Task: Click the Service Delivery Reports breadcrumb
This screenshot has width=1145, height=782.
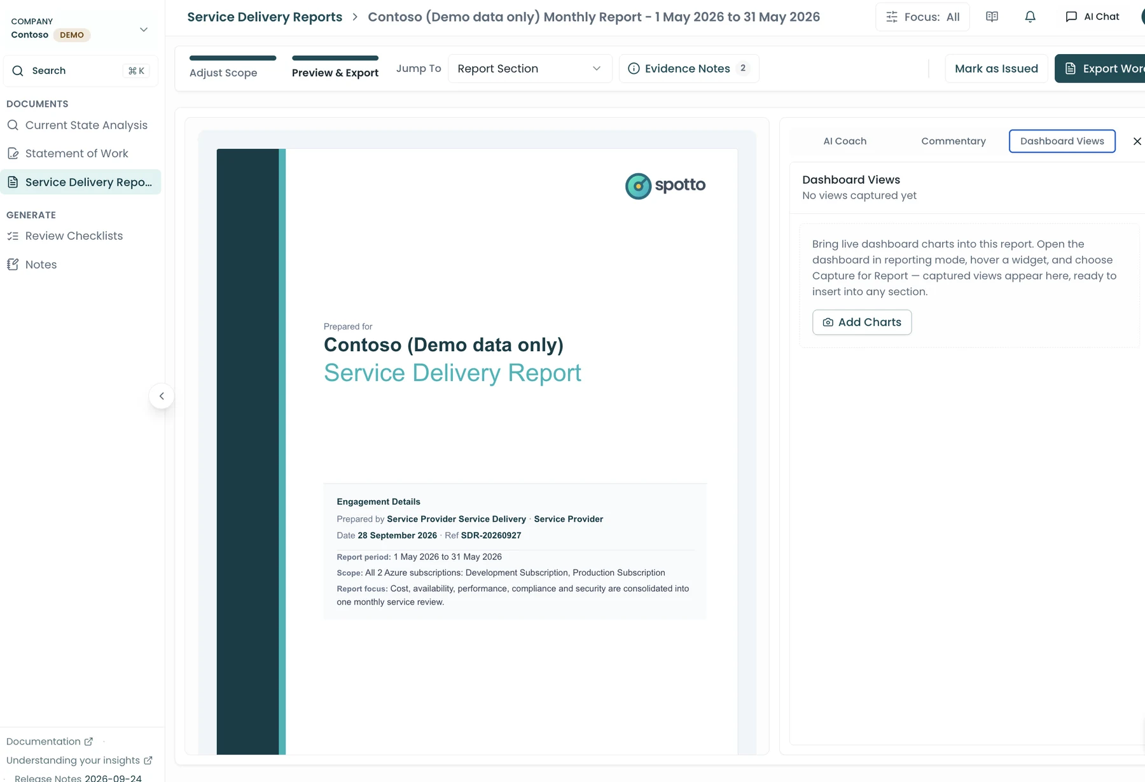Action: (265, 17)
